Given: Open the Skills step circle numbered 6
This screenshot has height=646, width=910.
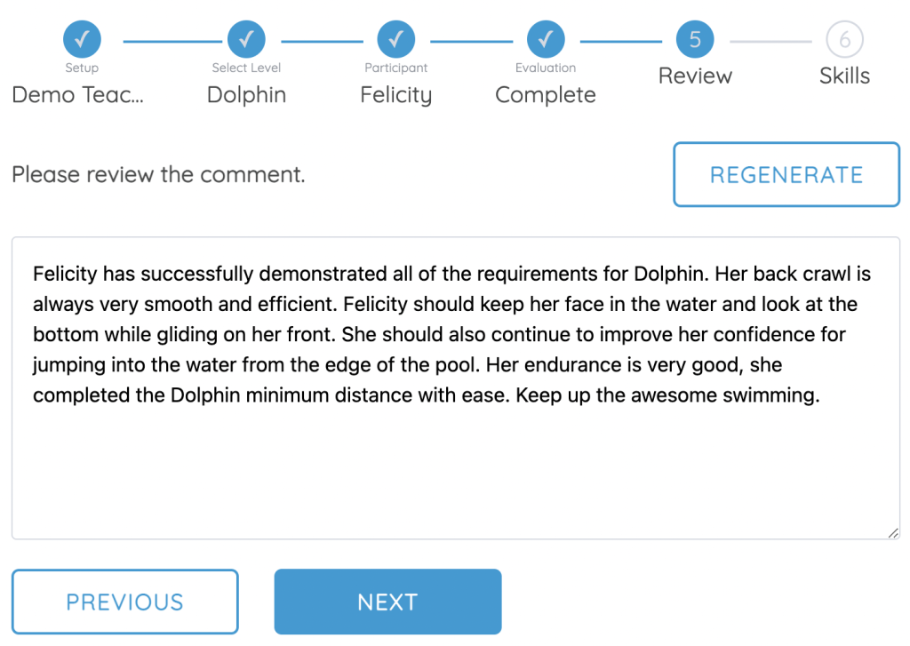Looking at the screenshot, I should click(844, 39).
